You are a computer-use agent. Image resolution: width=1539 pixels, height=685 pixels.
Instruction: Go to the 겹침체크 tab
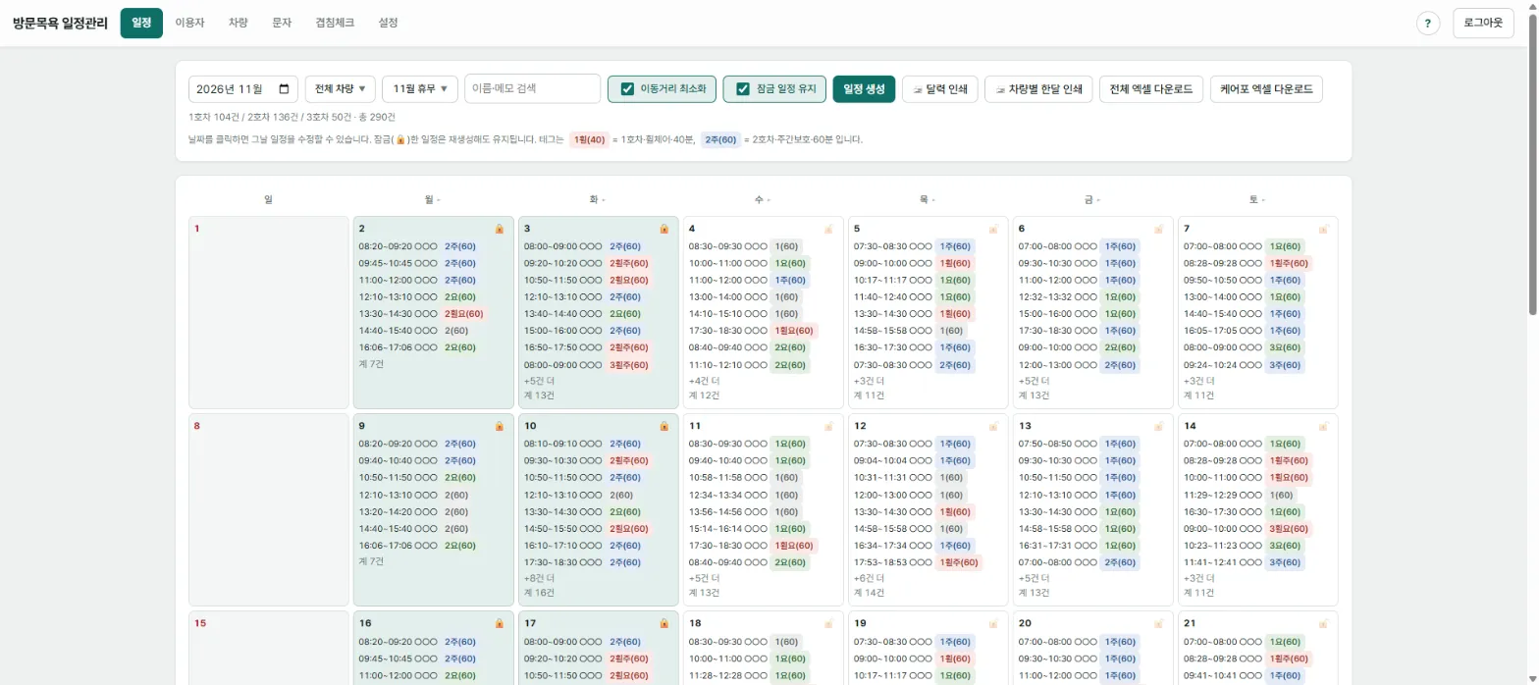point(335,23)
